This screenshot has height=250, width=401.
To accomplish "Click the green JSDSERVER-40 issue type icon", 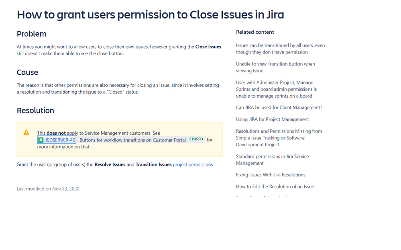I will point(41,140).
